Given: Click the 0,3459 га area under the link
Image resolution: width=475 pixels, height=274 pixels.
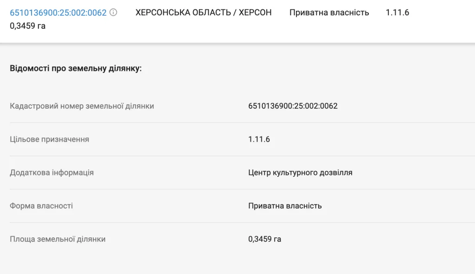Looking at the screenshot, I should tap(27, 26).
